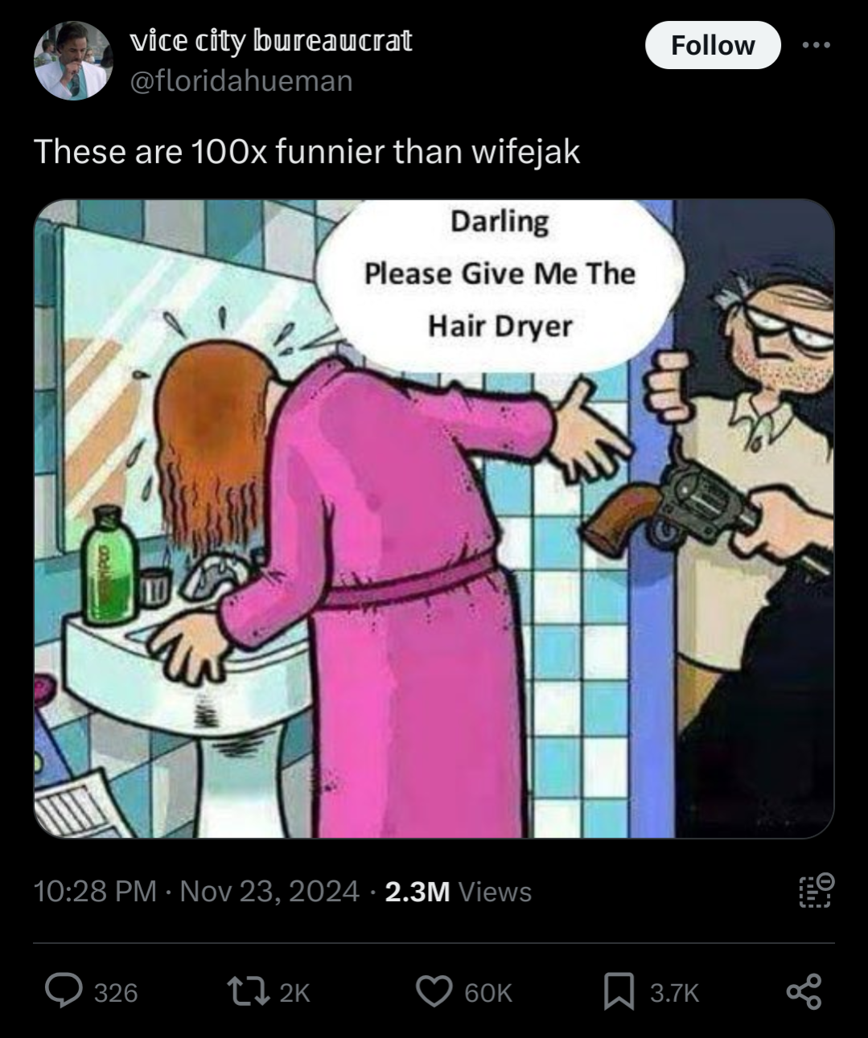Open the post analytics notes icon
Image resolution: width=868 pixels, height=1038 pixels.
816,890
